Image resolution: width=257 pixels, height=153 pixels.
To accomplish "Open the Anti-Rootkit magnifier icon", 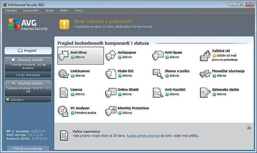I will click(x=158, y=93).
